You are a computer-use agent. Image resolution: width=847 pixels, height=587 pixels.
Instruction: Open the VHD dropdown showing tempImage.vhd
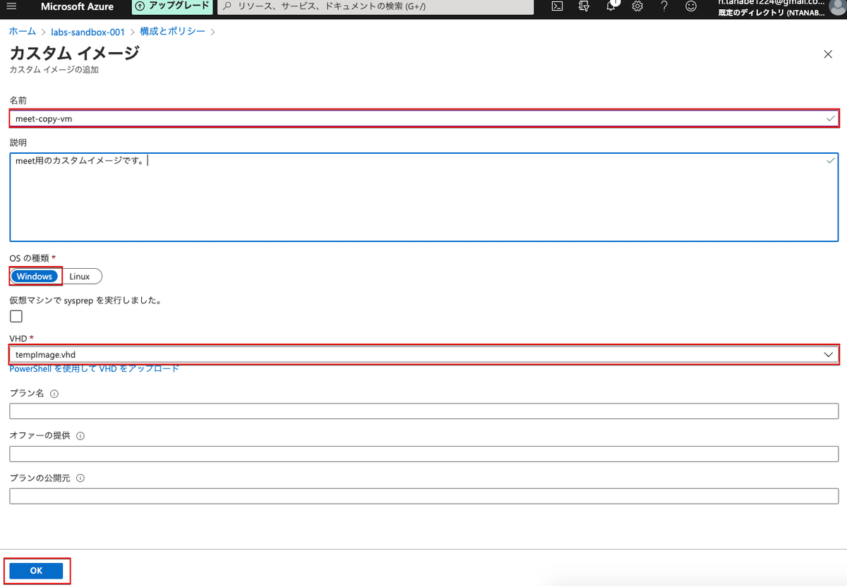click(x=423, y=354)
